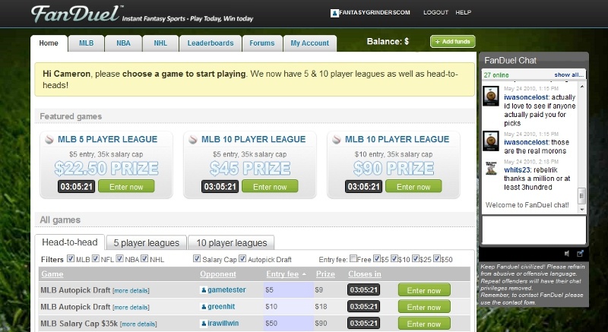Show all online chat users
Viewport: 608px width, 332px height.
pyautogui.click(x=568, y=74)
